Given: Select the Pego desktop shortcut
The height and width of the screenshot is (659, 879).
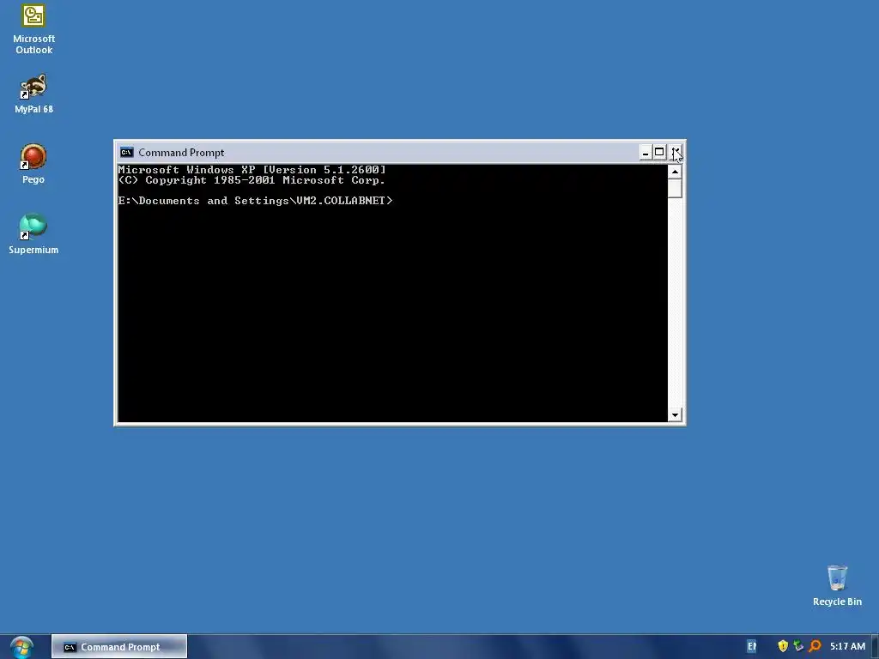Looking at the screenshot, I should [33, 164].
